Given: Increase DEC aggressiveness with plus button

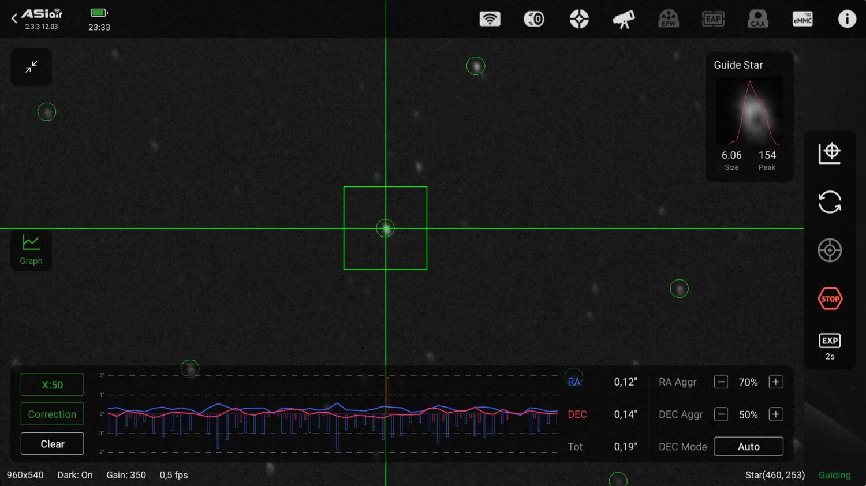Looking at the screenshot, I should [x=776, y=414].
